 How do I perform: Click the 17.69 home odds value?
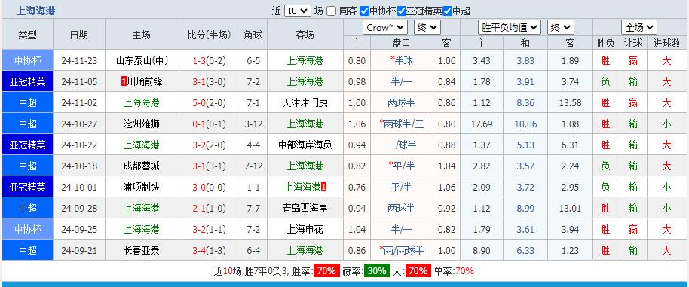(482, 124)
